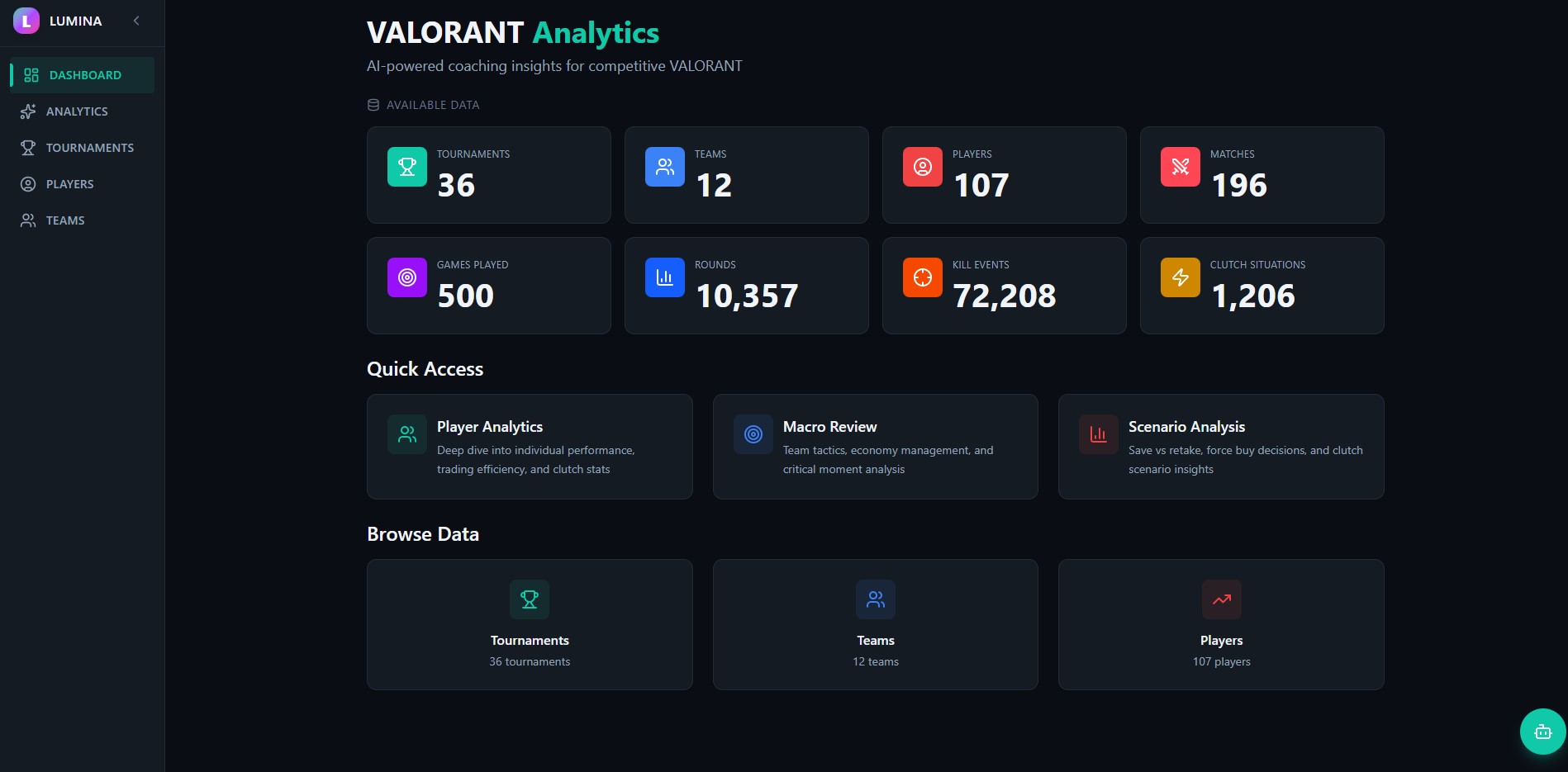
Task: Click the AVAILABLE DATA section label
Action: pyautogui.click(x=433, y=105)
